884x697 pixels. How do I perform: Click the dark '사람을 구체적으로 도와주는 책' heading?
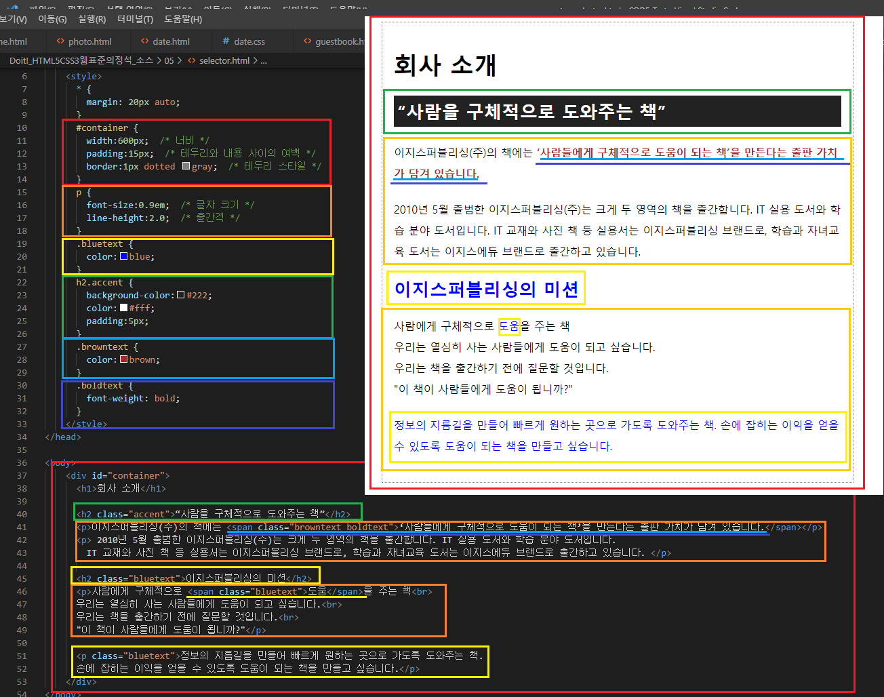(617, 111)
